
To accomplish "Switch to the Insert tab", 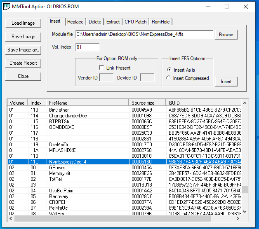I will pos(55,21).
